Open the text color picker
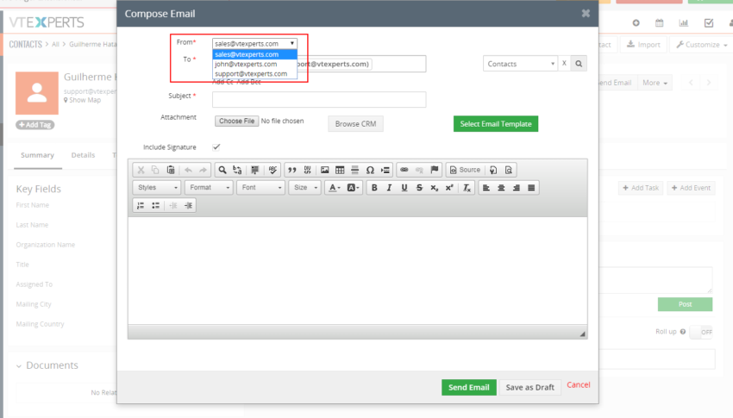Image resolution: width=733 pixels, height=418 pixels. [334, 188]
